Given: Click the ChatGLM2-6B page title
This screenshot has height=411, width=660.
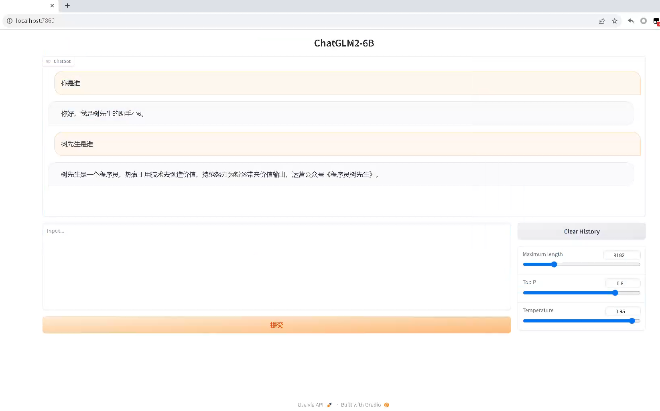Looking at the screenshot, I should [344, 43].
